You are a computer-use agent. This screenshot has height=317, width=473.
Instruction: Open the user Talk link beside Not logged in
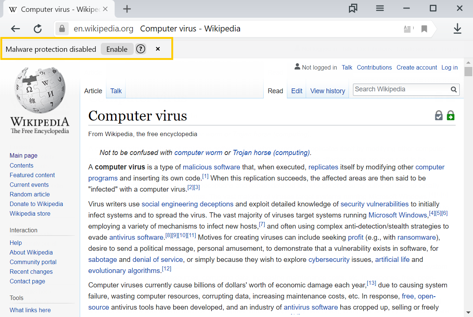pos(347,68)
